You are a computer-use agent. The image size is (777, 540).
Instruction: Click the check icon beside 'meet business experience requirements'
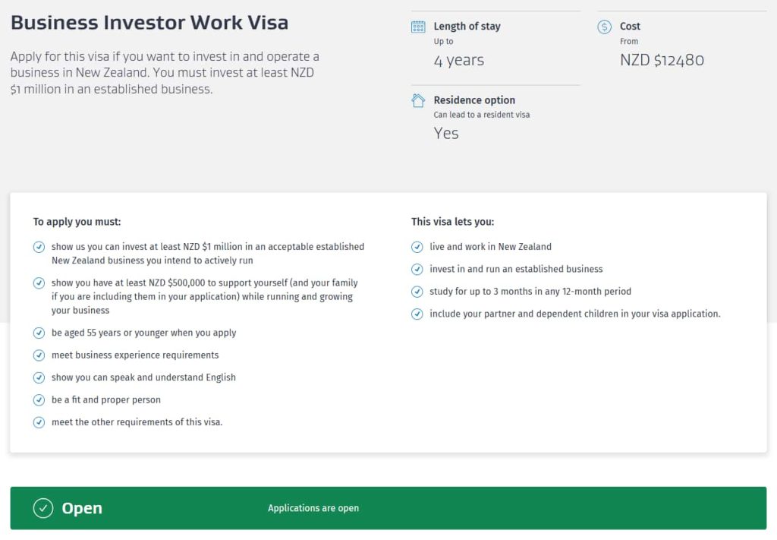tap(39, 355)
